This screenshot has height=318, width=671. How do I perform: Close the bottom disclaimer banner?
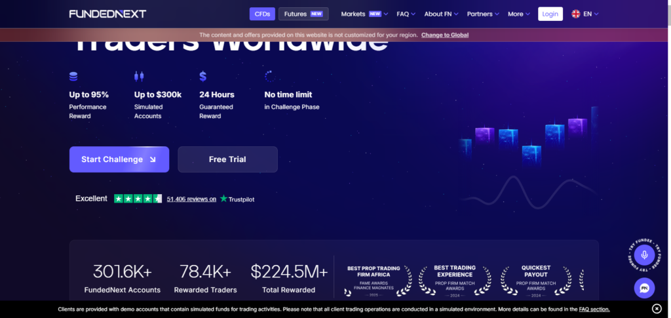point(657,309)
